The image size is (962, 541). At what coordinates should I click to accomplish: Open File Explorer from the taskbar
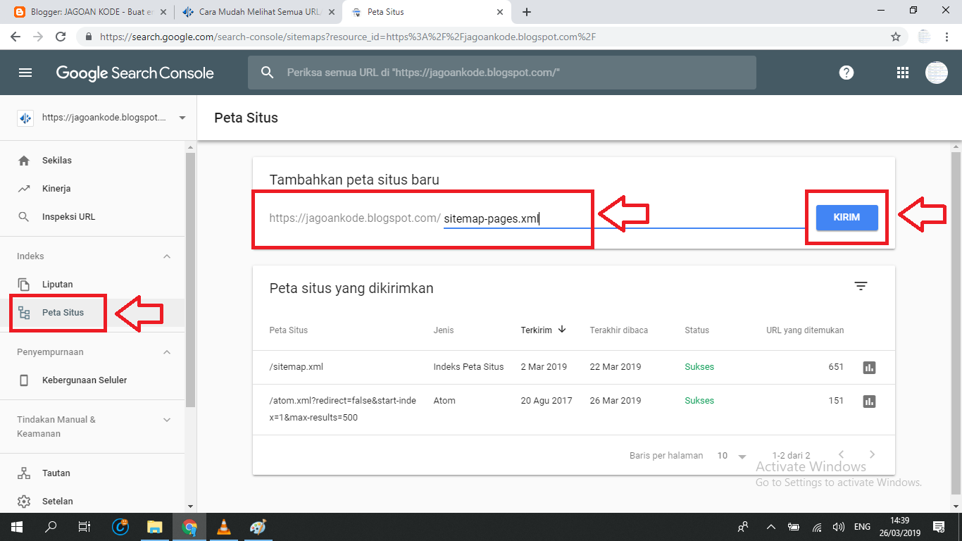pos(155,527)
